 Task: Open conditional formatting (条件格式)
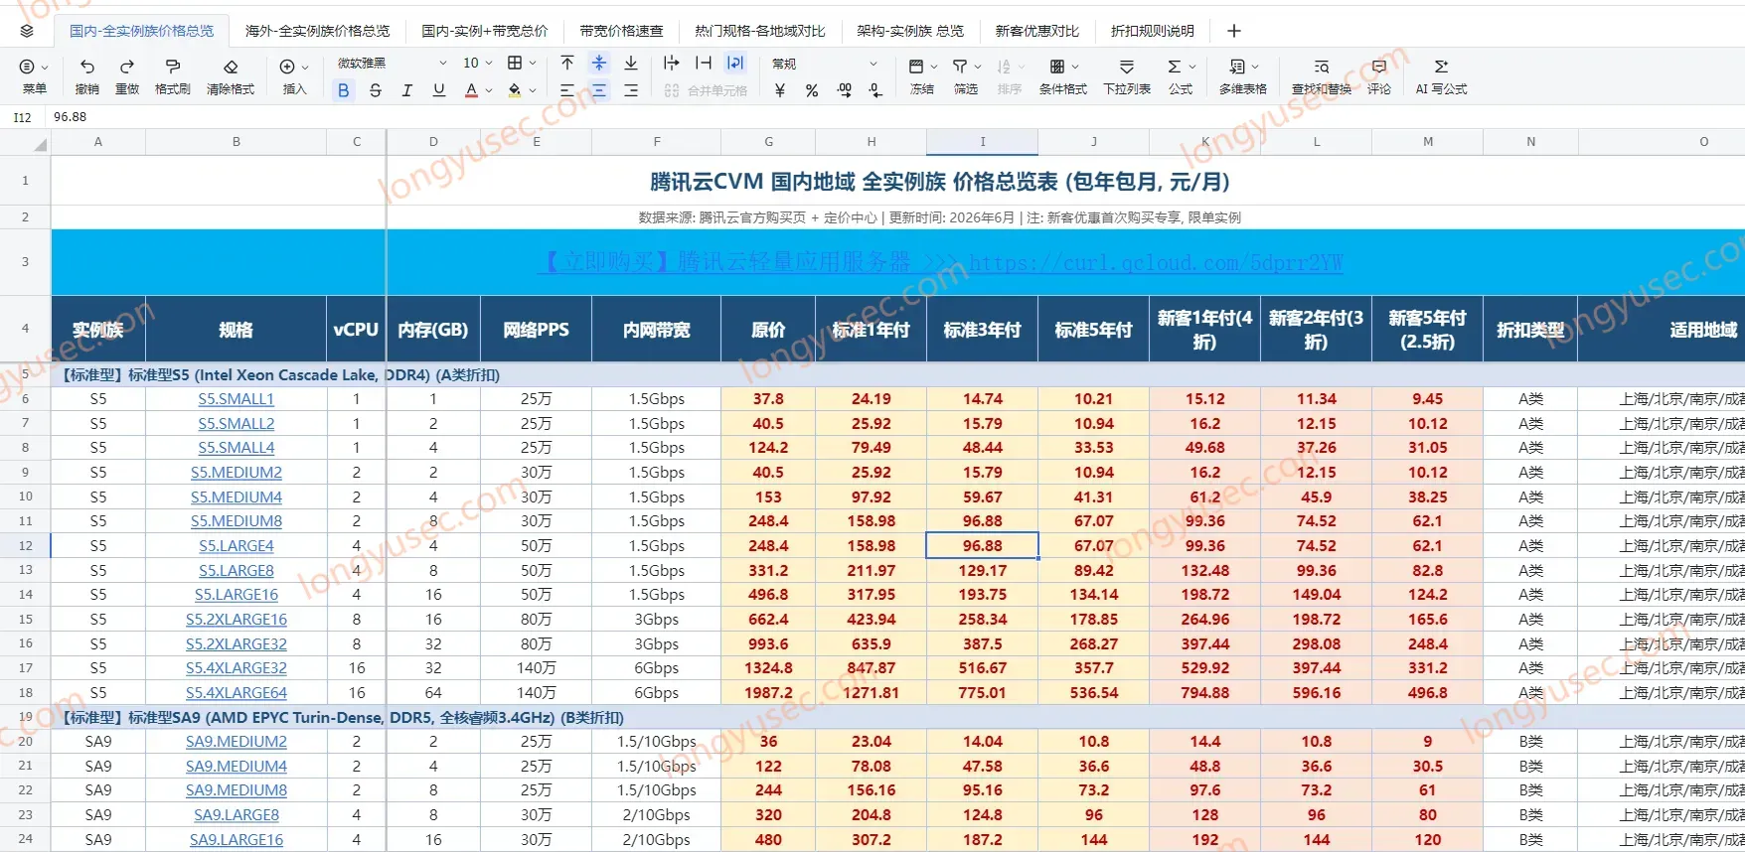tap(1063, 75)
